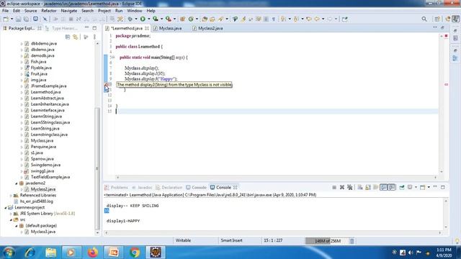
Task: Click the Java perspective icon at top right
Action: click(x=455, y=19)
